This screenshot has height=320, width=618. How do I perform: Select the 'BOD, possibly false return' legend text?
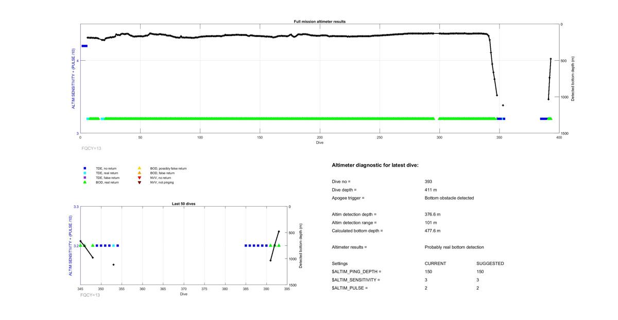click(168, 168)
